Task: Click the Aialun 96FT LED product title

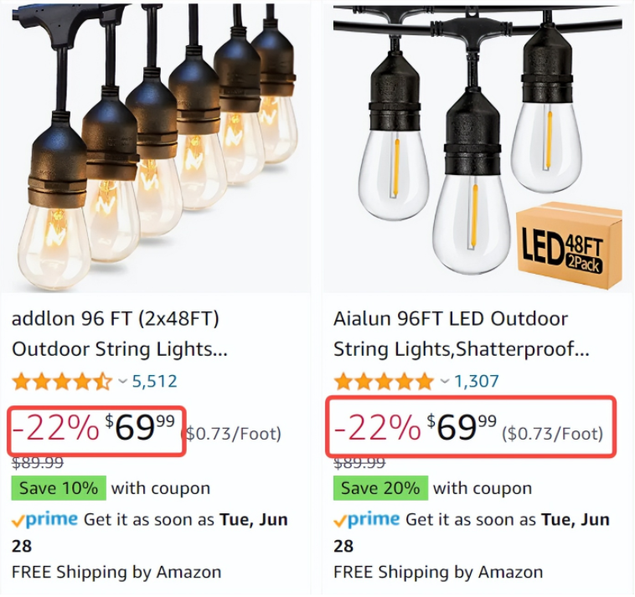Action: point(461,333)
